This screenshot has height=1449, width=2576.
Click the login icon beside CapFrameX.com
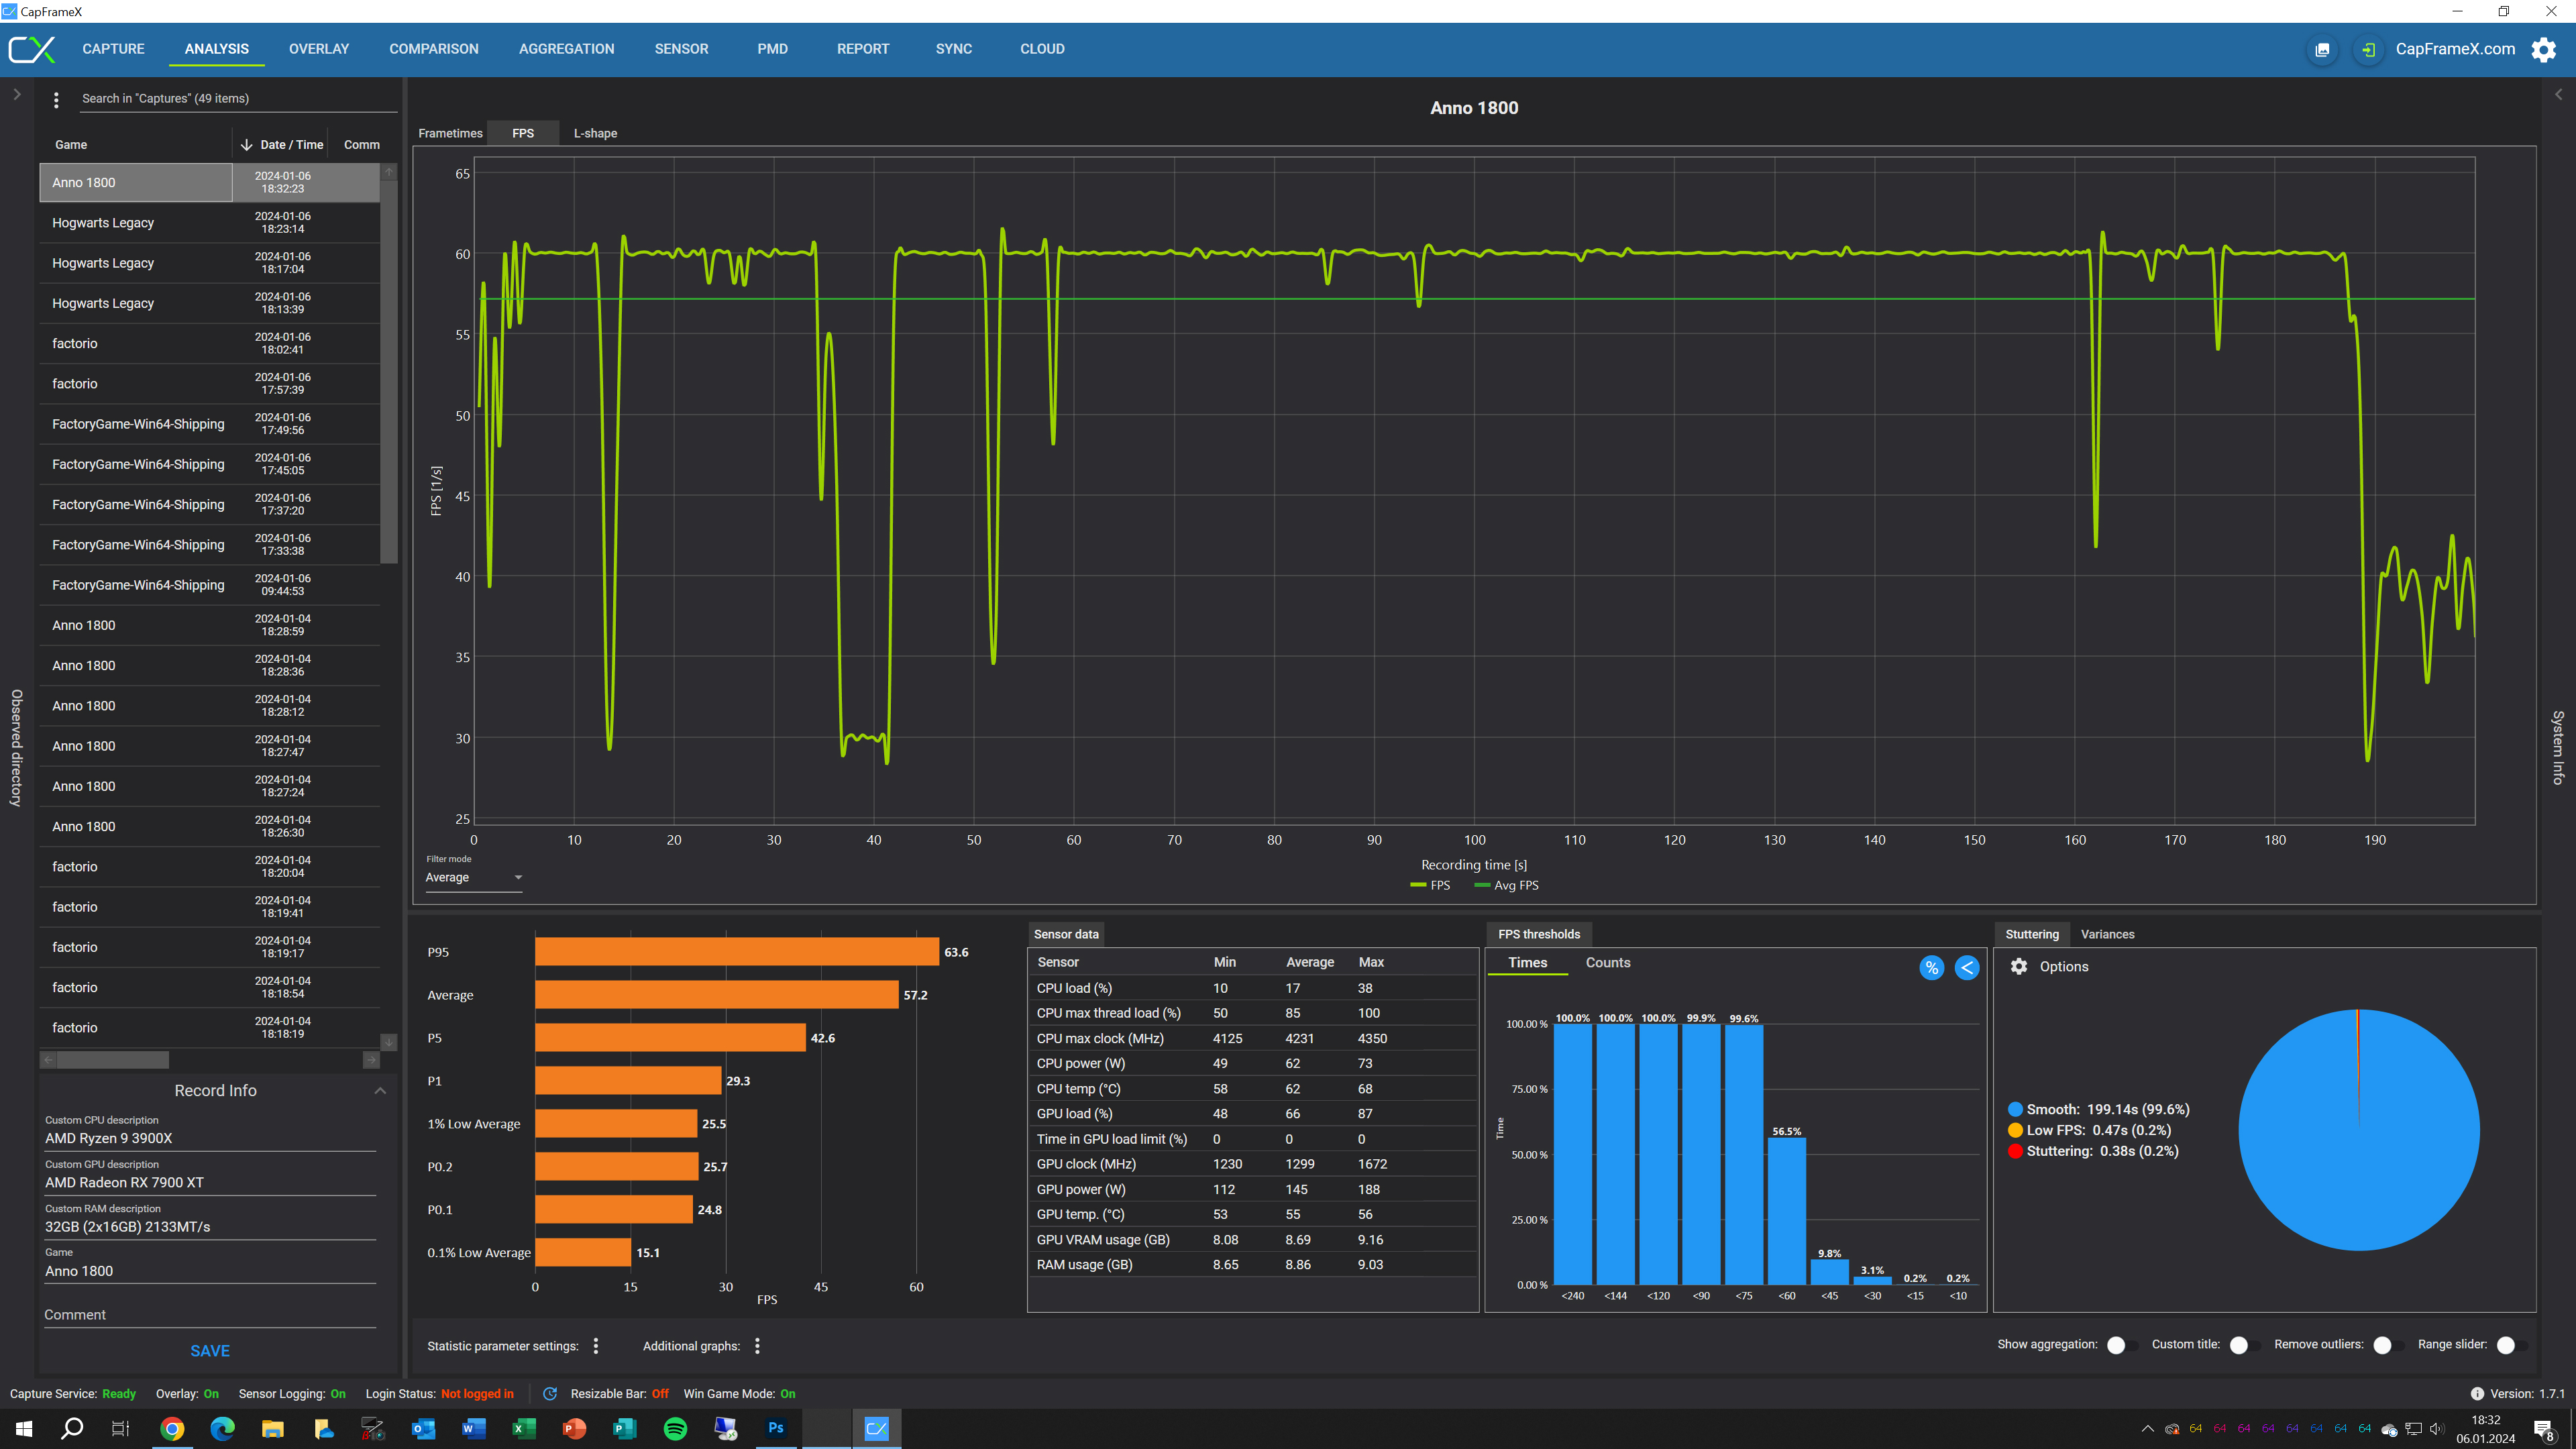tap(2368, 49)
